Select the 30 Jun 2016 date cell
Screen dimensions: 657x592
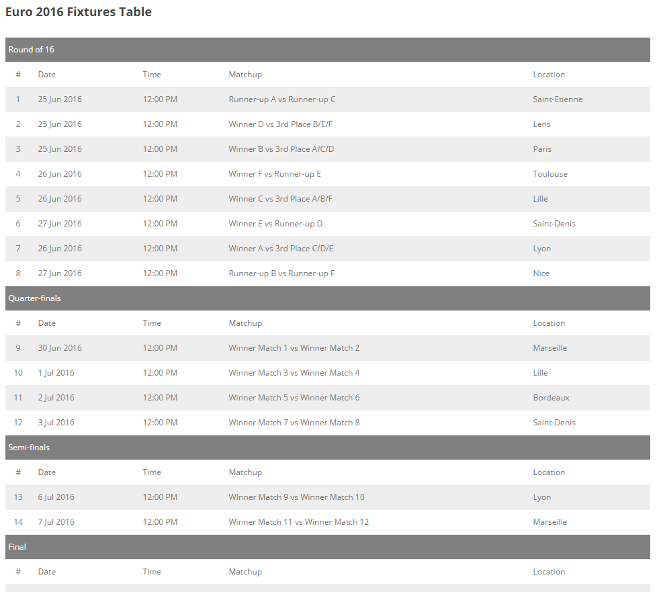point(60,348)
